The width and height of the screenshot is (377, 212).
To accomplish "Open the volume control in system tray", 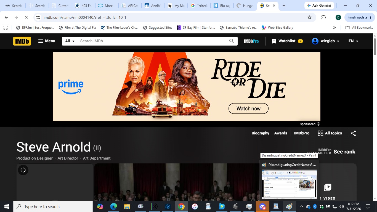I will click(x=341, y=206).
